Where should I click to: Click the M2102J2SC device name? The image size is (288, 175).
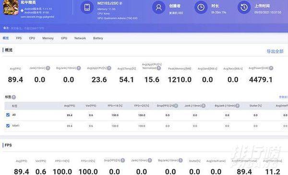click(x=108, y=3)
